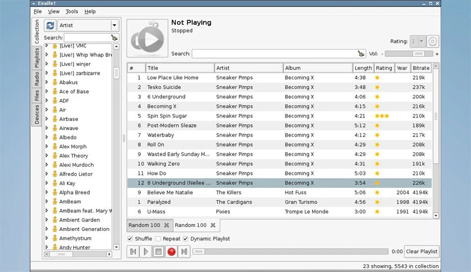Click the Ace of Base artist icon
This screenshot has width=471, height=272.
(55, 92)
